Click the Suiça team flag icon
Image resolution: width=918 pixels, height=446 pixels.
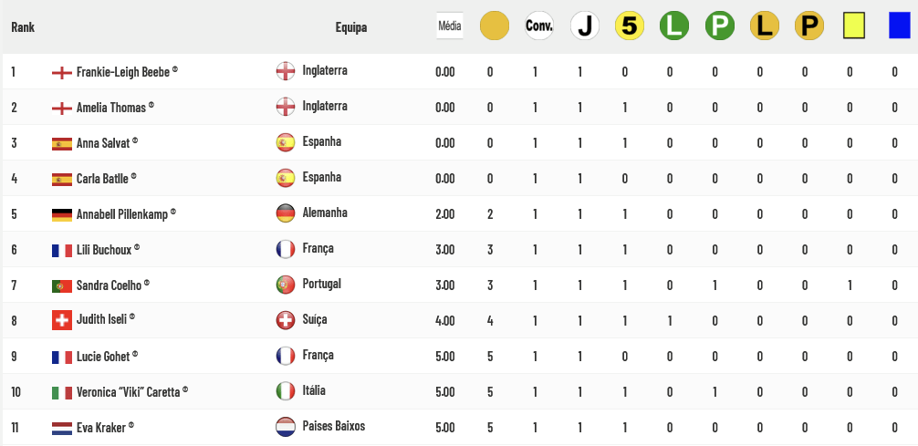(286, 320)
